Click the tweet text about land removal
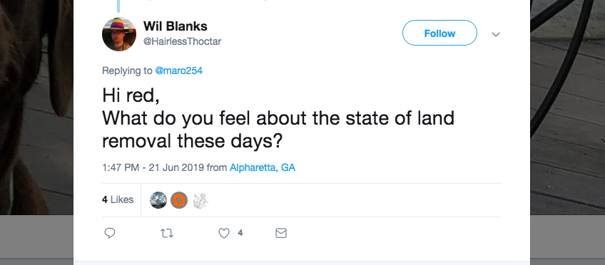 click(x=278, y=119)
